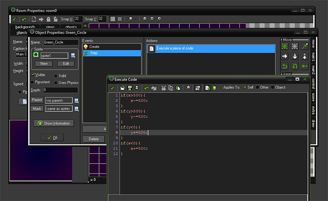
Task: Select Applies To Self radio button
Action: 245,87
